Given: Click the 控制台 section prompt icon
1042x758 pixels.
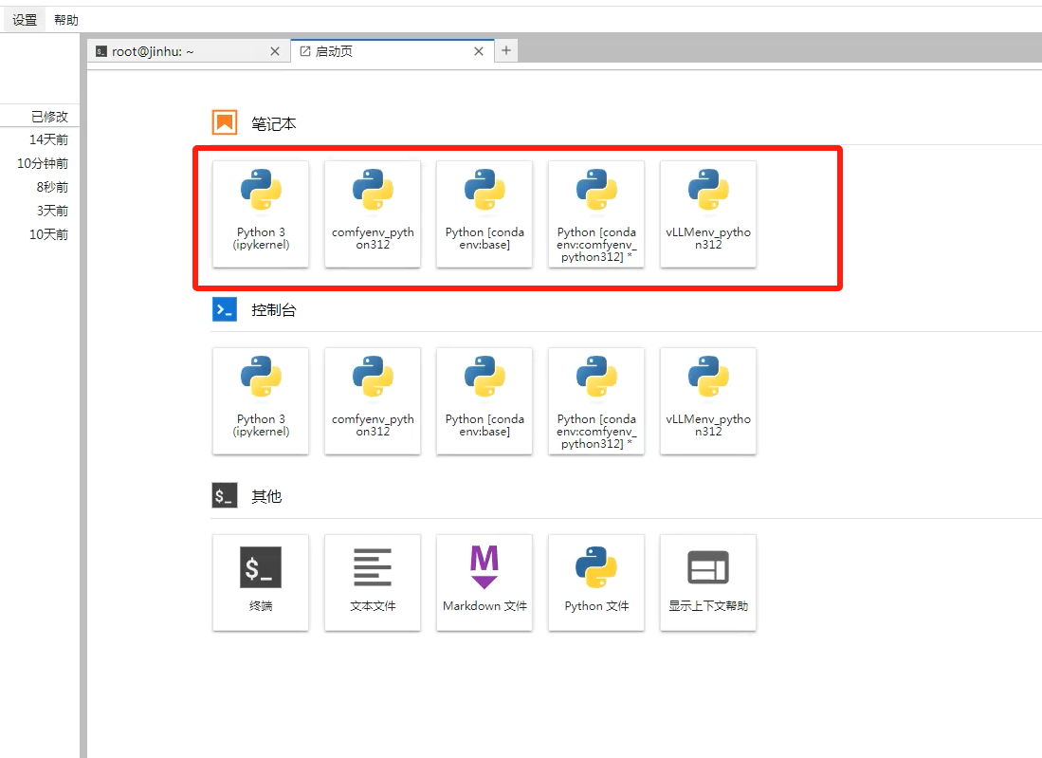Looking at the screenshot, I should coord(225,309).
